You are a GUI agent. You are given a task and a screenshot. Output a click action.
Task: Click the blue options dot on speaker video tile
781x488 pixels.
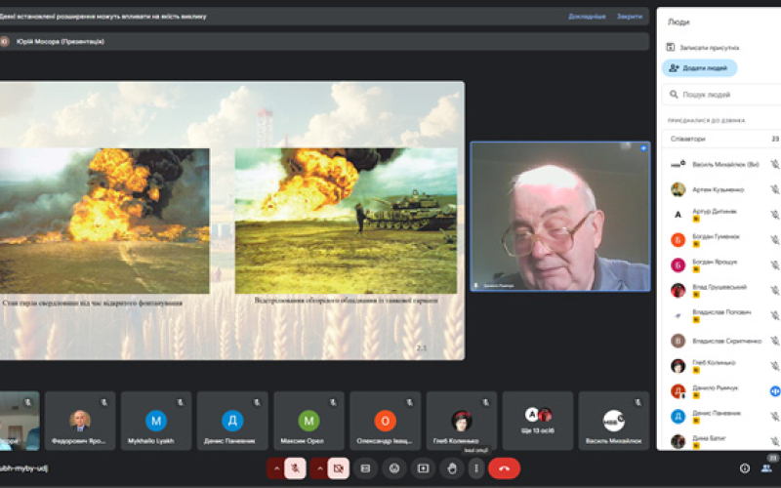(643, 148)
